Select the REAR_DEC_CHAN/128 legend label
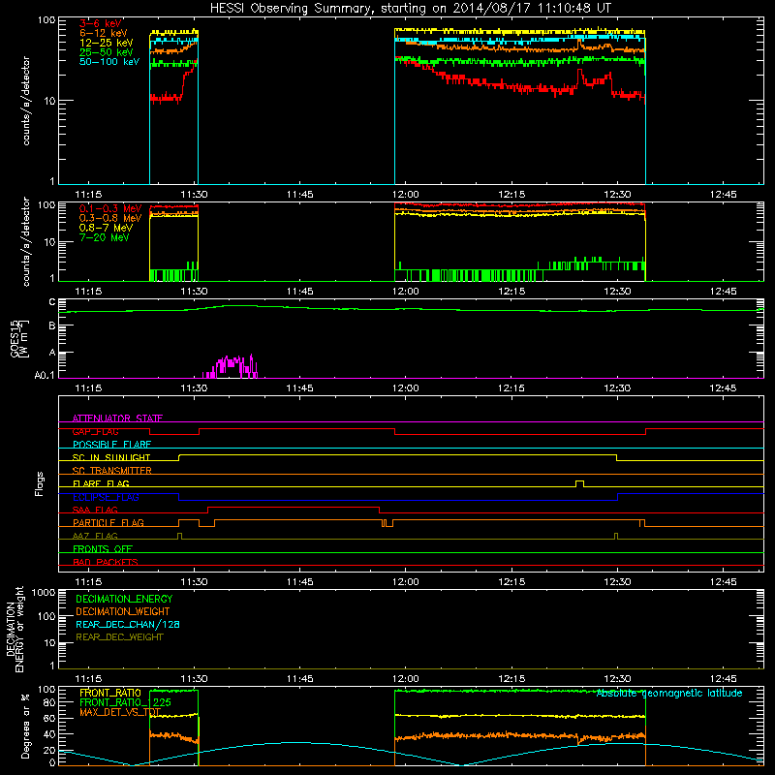Viewport: 775px width, 775px height. pyautogui.click(x=128, y=624)
